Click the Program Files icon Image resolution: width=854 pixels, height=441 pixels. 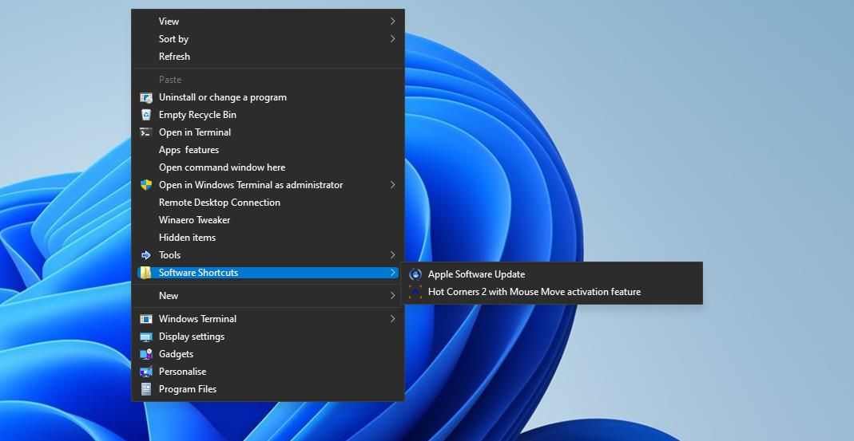[145, 389]
